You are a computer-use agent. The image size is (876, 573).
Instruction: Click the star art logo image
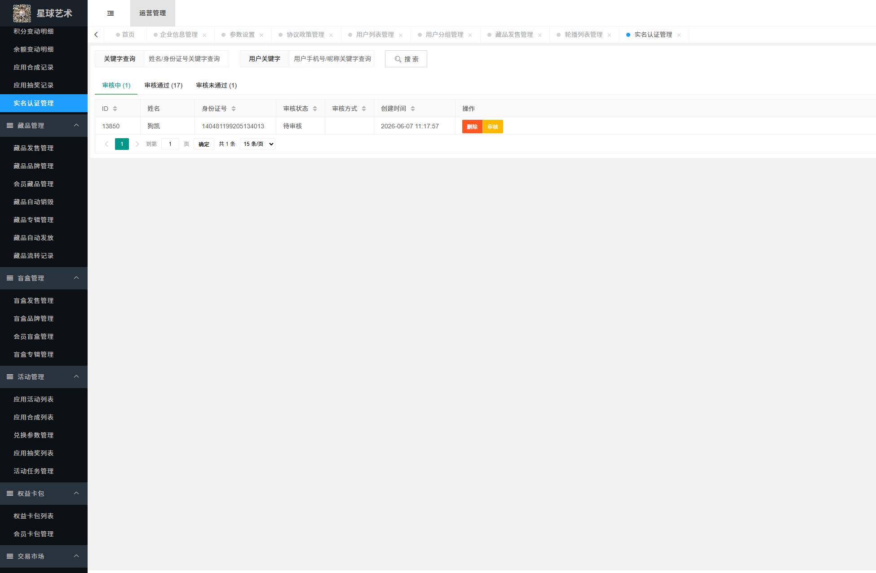pyautogui.click(x=22, y=13)
